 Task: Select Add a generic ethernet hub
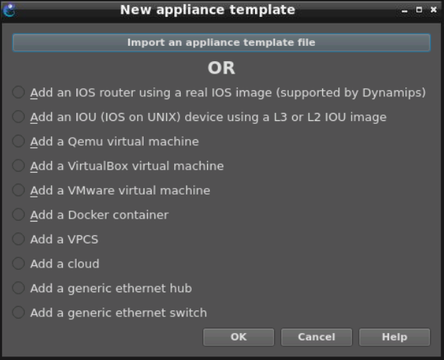tap(18, 288)
